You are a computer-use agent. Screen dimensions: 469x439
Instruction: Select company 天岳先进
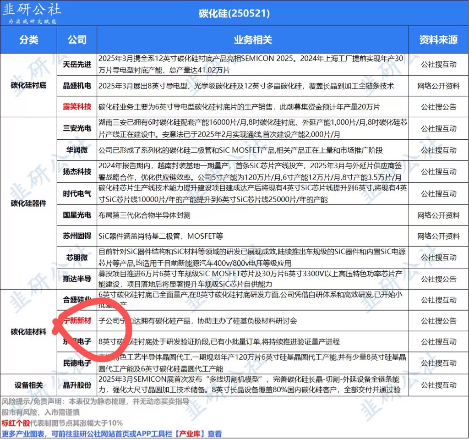(x=77, y=64)
